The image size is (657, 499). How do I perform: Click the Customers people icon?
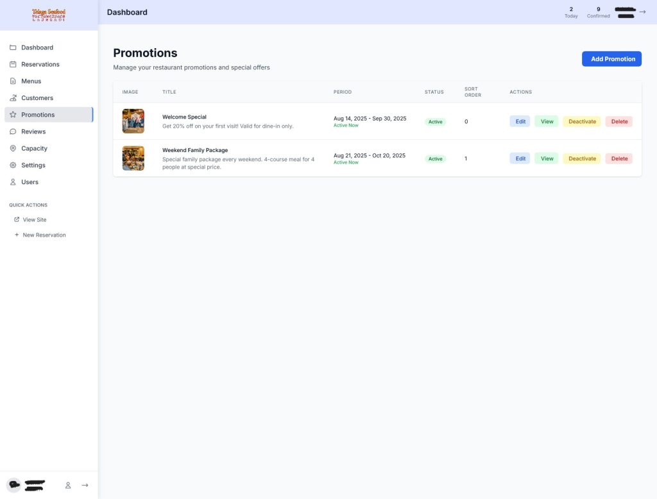(13, 98)
